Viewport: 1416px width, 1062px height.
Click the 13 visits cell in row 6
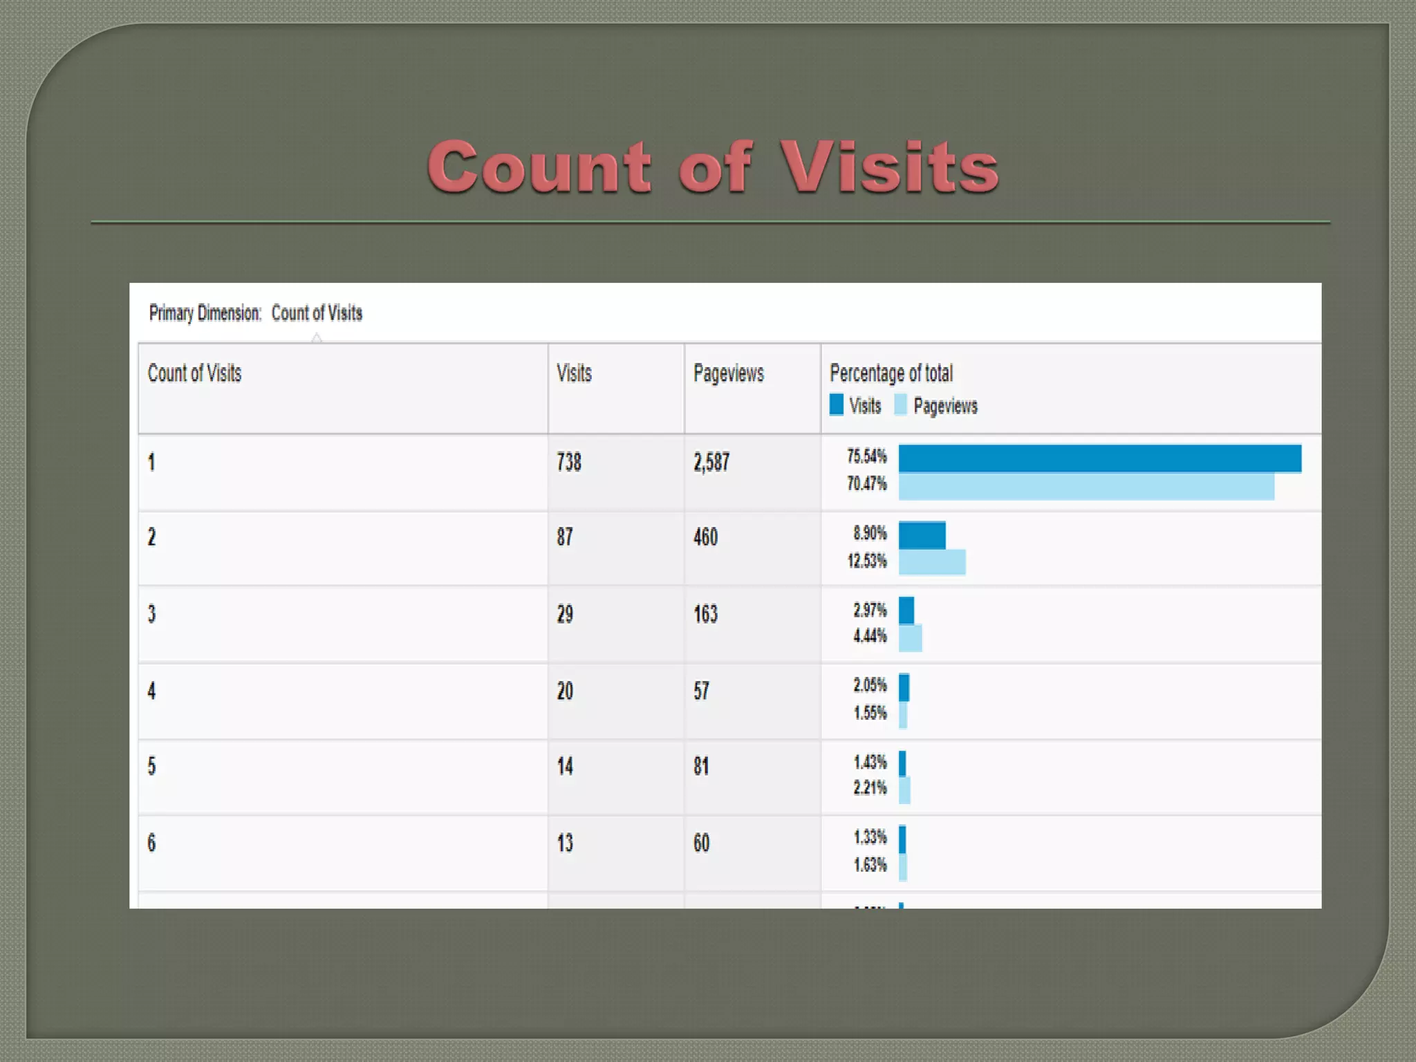pyautogui.click(x=565, y=843)
